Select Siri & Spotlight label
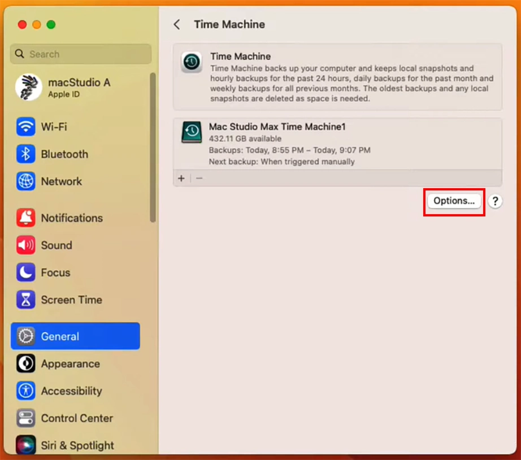The width and height of the screenshot is (521, 460). (77, 445)
